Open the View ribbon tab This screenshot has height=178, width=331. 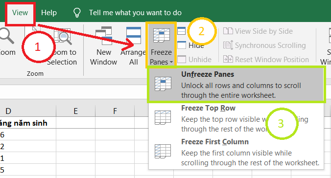(20, 13)
